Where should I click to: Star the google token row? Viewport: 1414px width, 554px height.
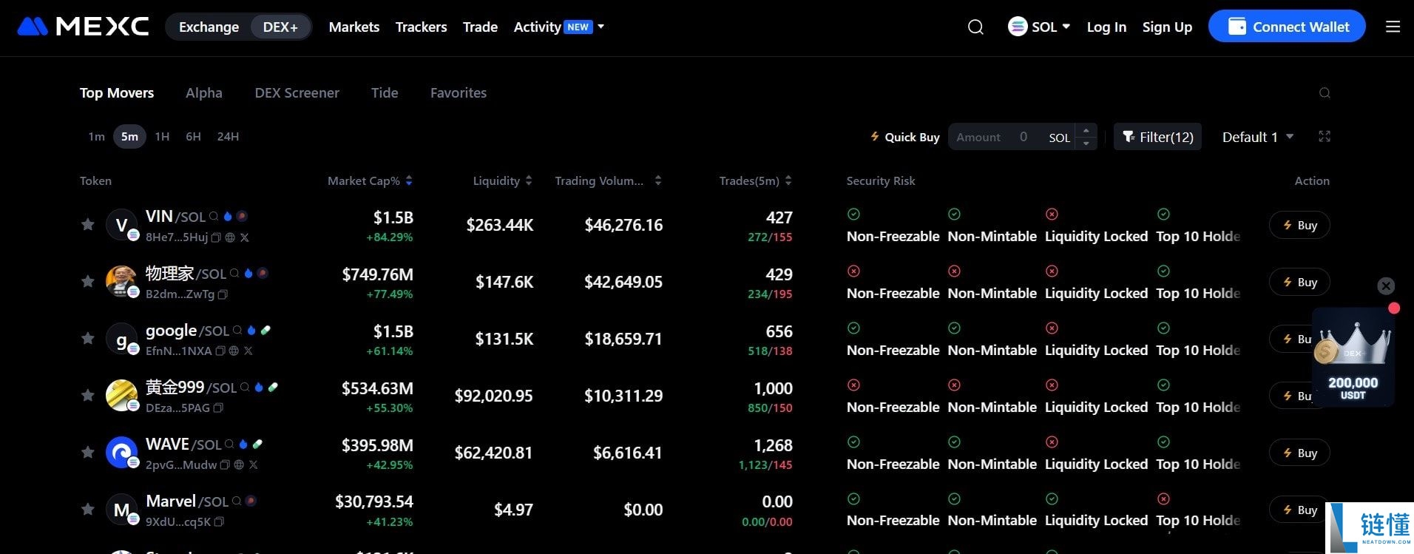(x=87, y=338)
